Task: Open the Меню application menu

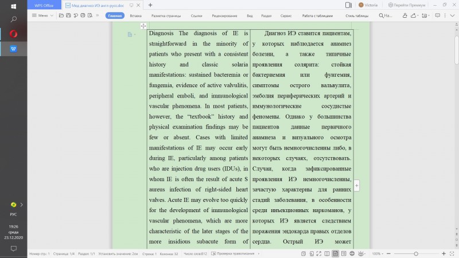Action: [40, 15]
